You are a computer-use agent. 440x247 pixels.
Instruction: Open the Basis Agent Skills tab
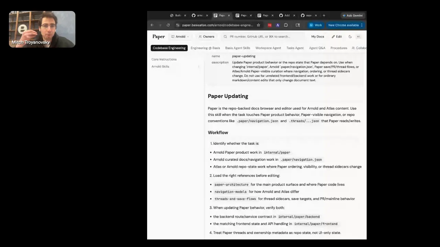point(238,48)
